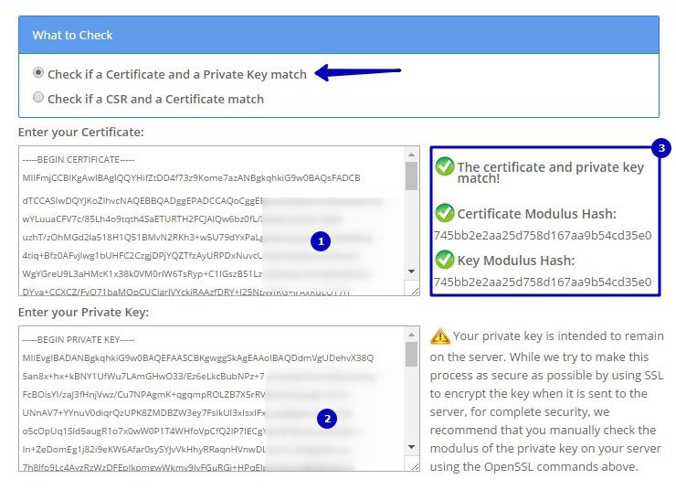Click the private key line starting with MIIEvgIBADANBgkqhkiG9w0BAQEFAASC
Viewport: 676px width, 490px height.
[x=198, y=358]
